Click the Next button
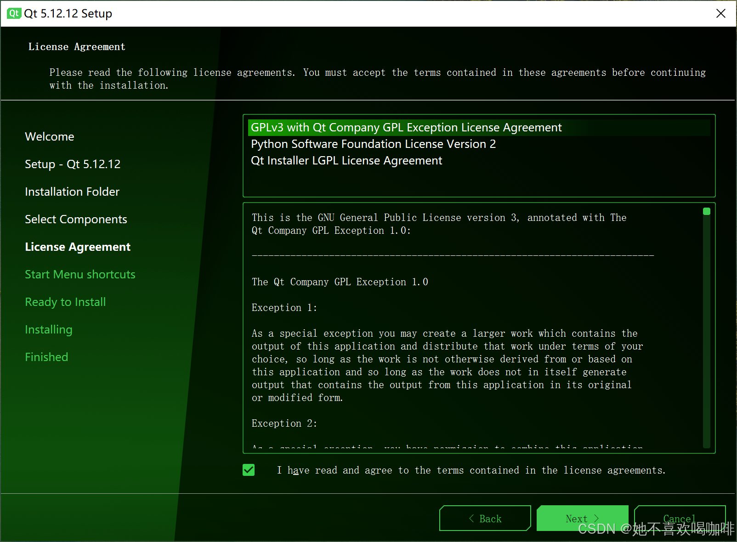The height and width of the screenshot is (542, 737). pyautogui.click(x=582, y=518)
